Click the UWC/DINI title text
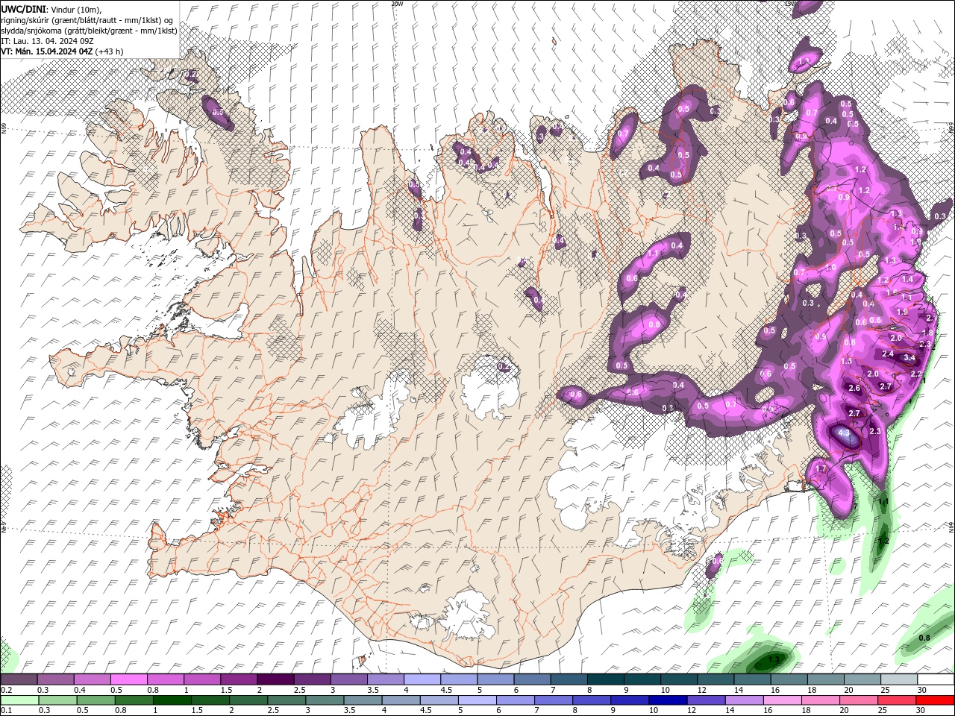 point(23,8)
